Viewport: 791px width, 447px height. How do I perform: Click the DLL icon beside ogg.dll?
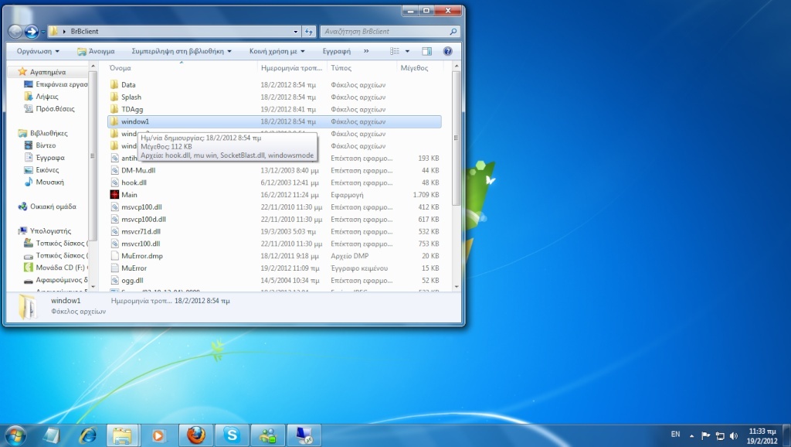[x=114, y=280]
